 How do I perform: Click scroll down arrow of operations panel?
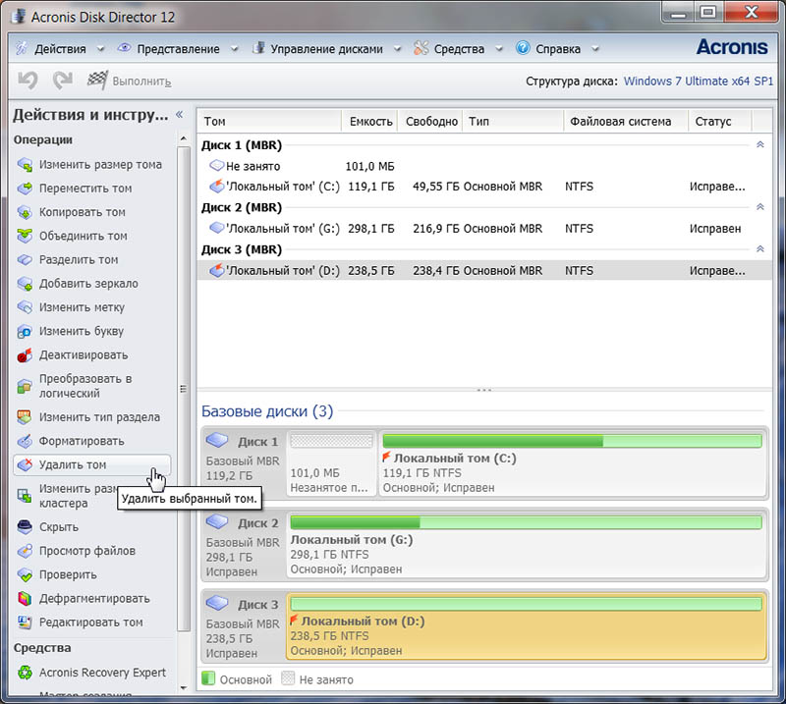click(x=184, y=688)
